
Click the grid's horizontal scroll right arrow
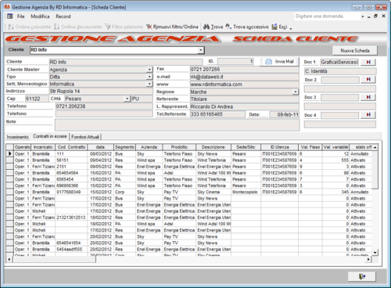tap(368, 259)
